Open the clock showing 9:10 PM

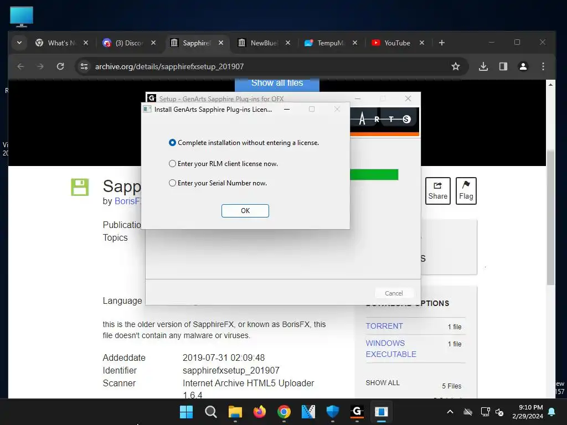pos(528,412)
